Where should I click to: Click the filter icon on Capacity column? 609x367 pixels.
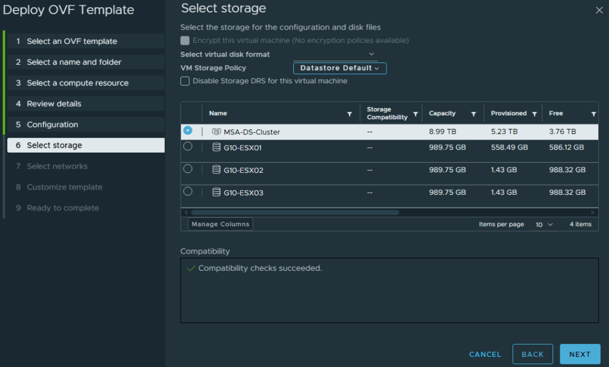pyautogui.click(x=473, y=113)
